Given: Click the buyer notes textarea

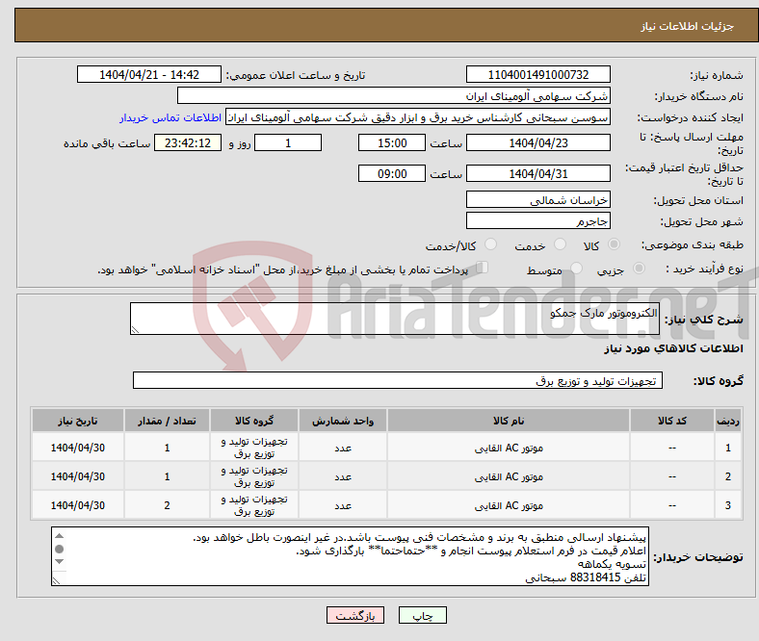Looking at the screenshot, I should tap(350, 556).
